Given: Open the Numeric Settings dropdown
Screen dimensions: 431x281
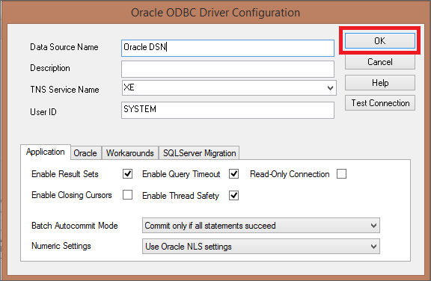Looking at the screenshot, I should (x=261, y=247).
